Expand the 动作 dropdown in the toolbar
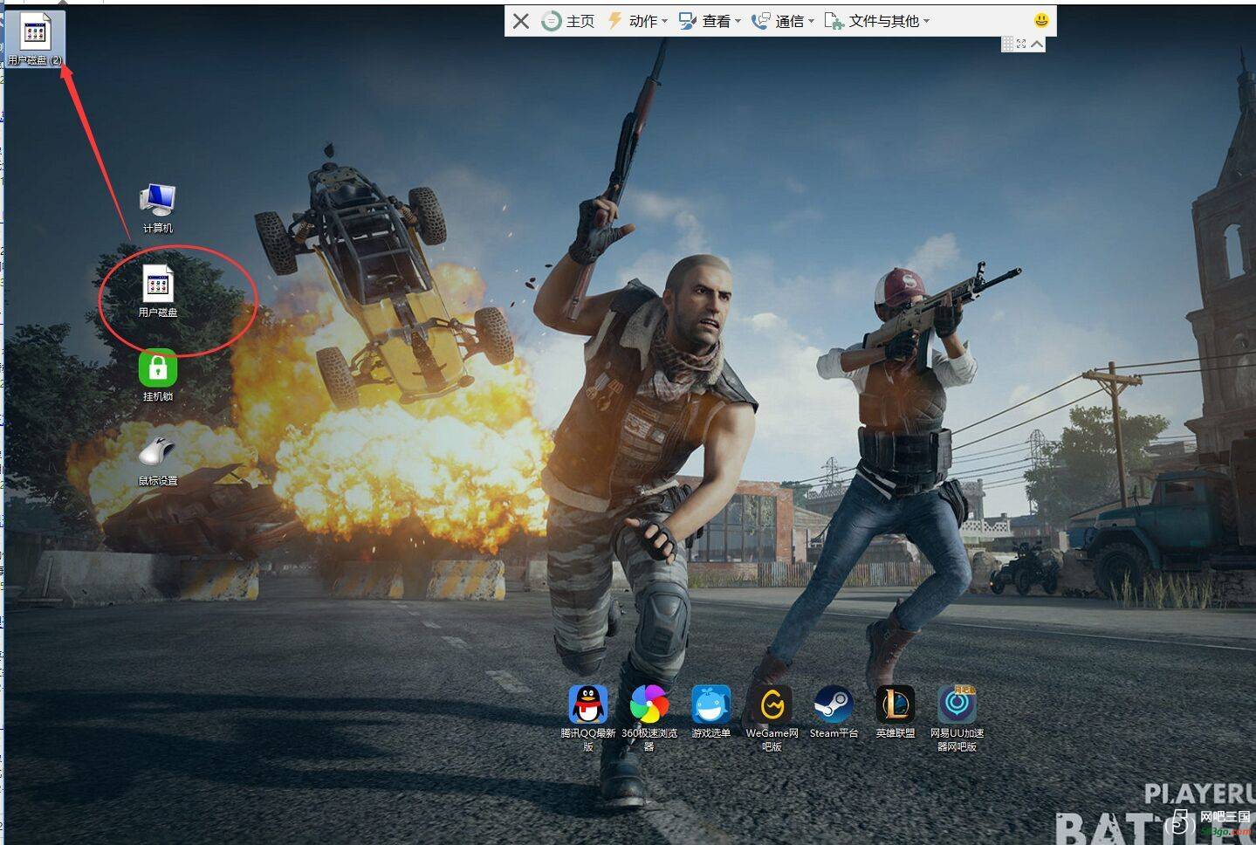 click(637, 21)
